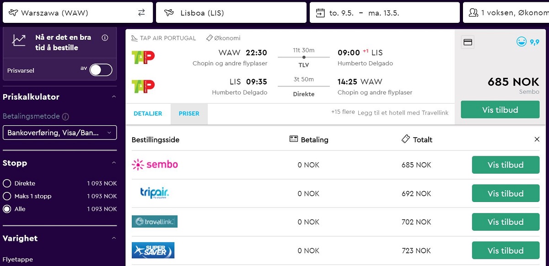Select Maks 1 stopp option
549x266 pixels.
click(x=7, y=196)
